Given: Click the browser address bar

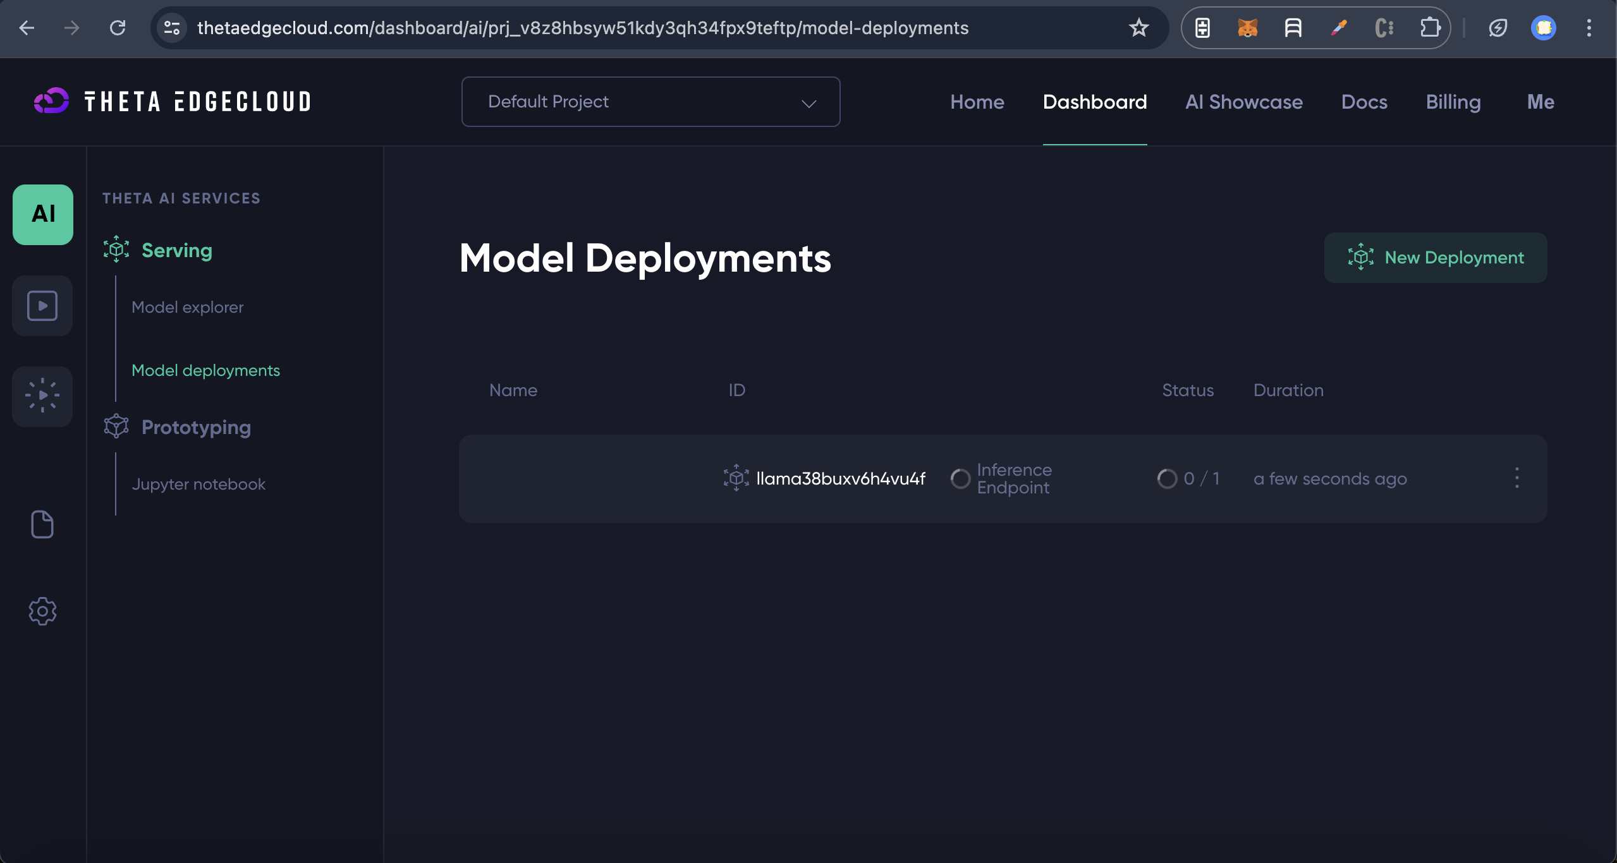Looking at the screenshot, I should (x=582, y=28).
